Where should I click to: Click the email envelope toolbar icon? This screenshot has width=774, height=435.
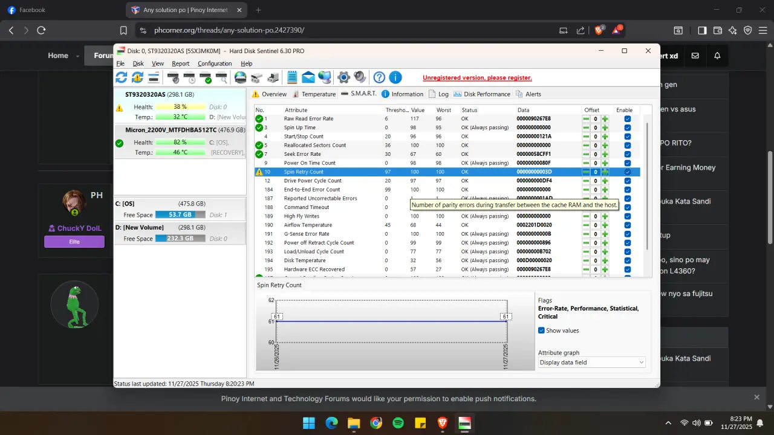point(308,77)
